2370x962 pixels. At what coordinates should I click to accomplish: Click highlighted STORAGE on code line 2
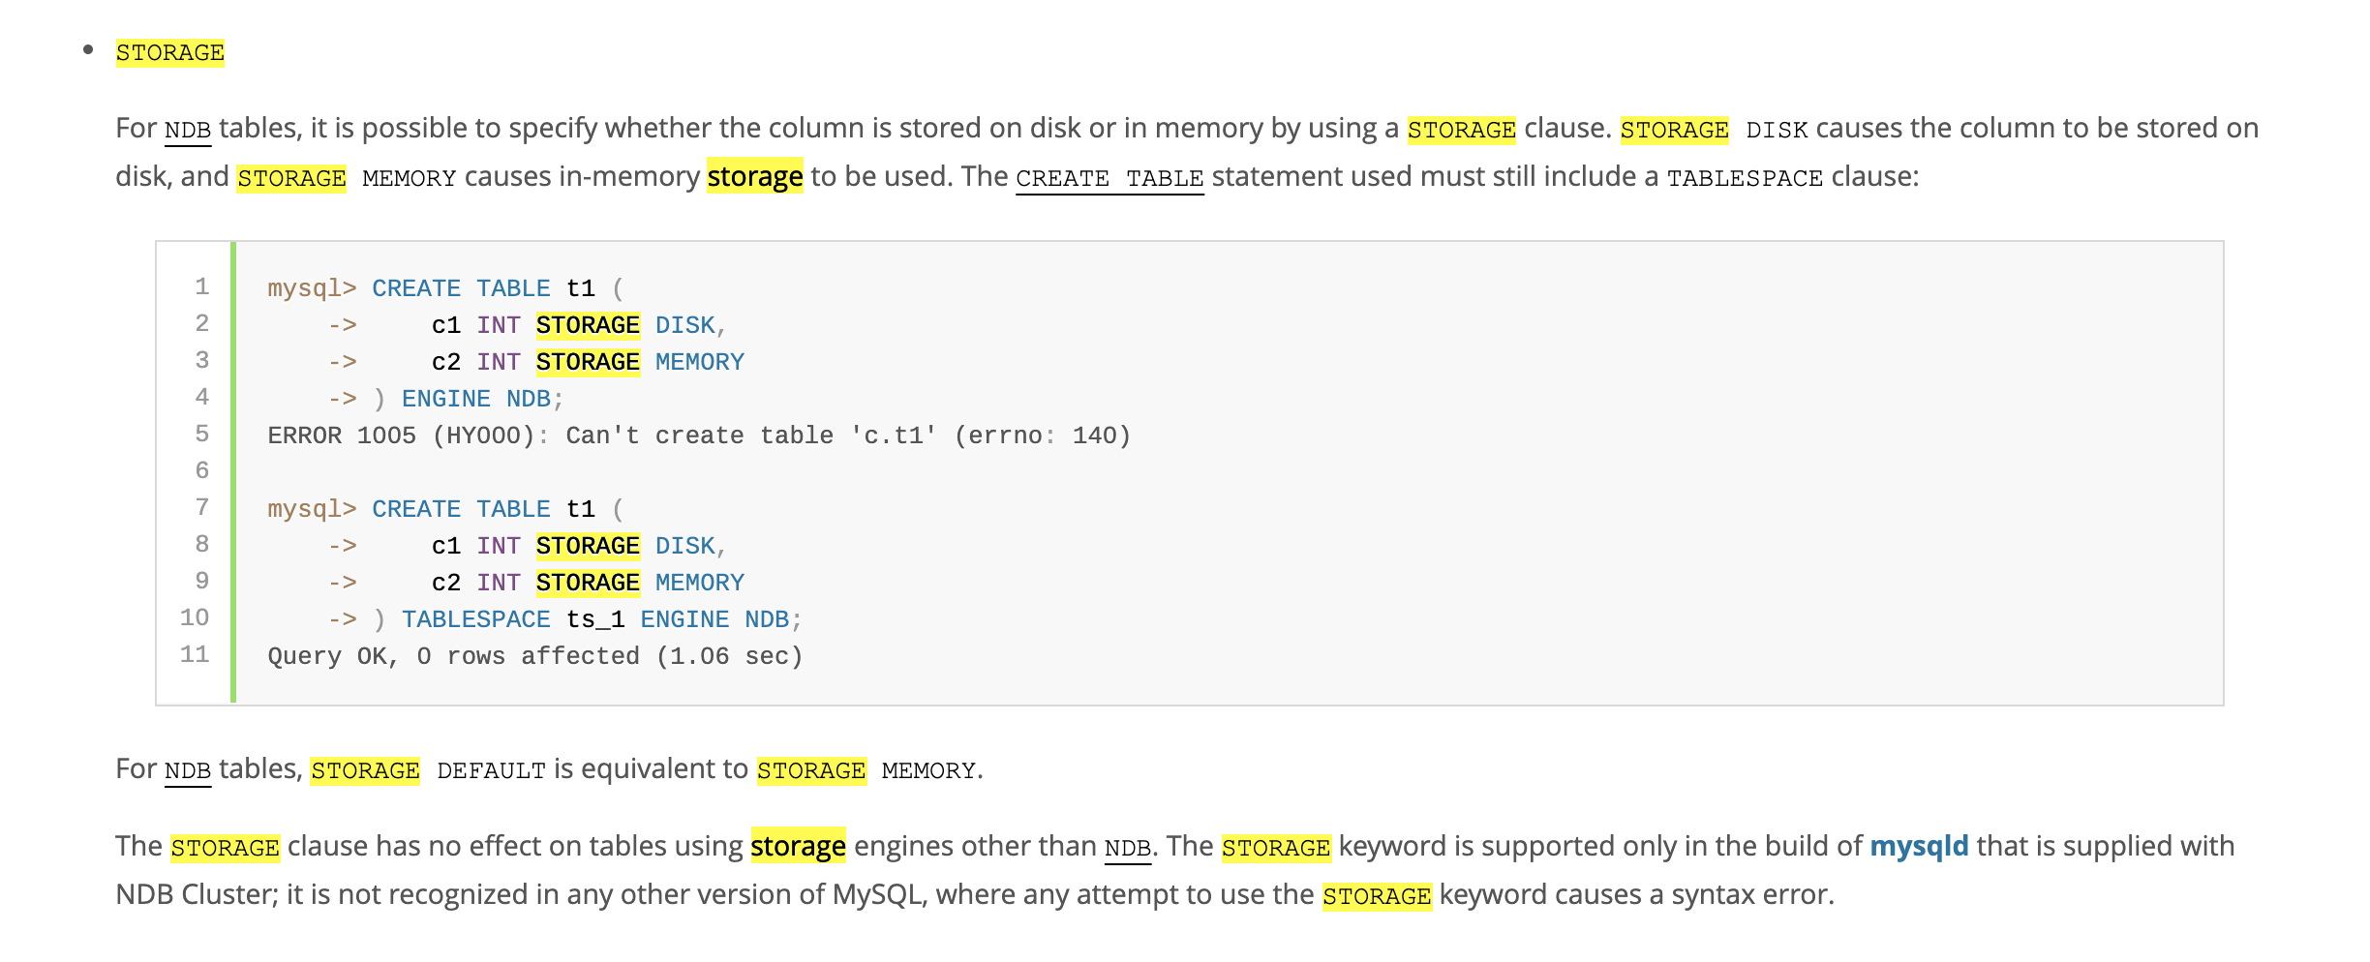coord(588,325)
